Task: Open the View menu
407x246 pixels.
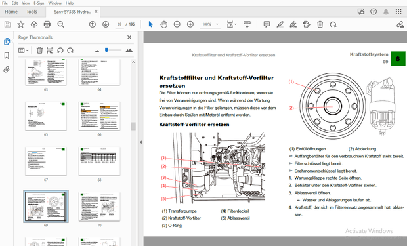Action: tap(26, 3)
